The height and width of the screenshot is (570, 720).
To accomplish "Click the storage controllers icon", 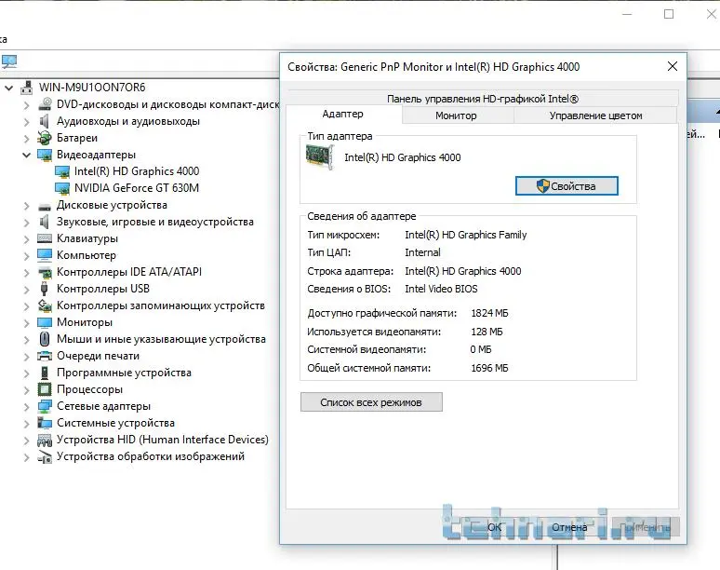I will click(45, 305).
